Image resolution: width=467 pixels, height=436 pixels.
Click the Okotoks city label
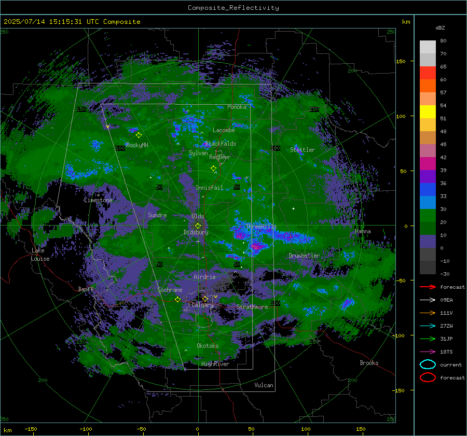point(208,346)
